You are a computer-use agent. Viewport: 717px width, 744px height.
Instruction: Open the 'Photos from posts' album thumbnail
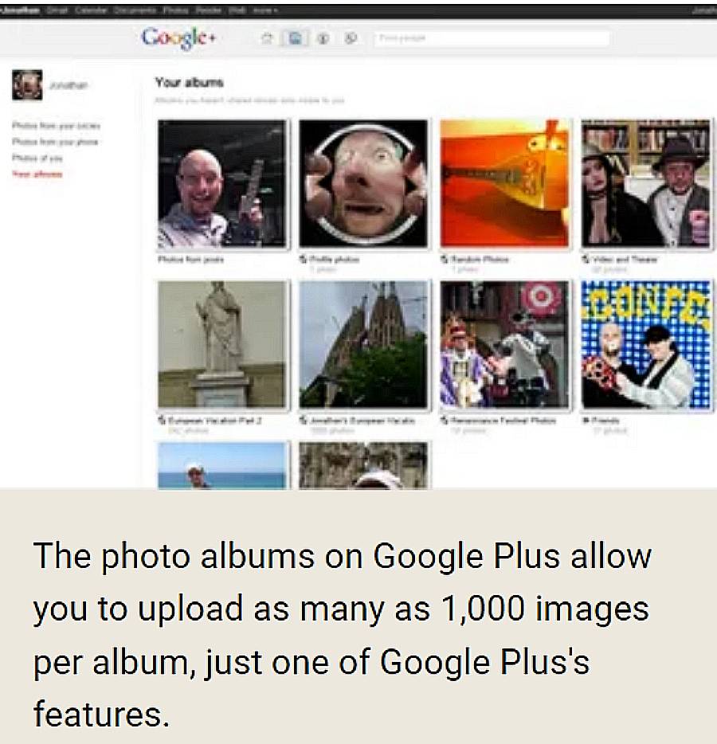222,183
